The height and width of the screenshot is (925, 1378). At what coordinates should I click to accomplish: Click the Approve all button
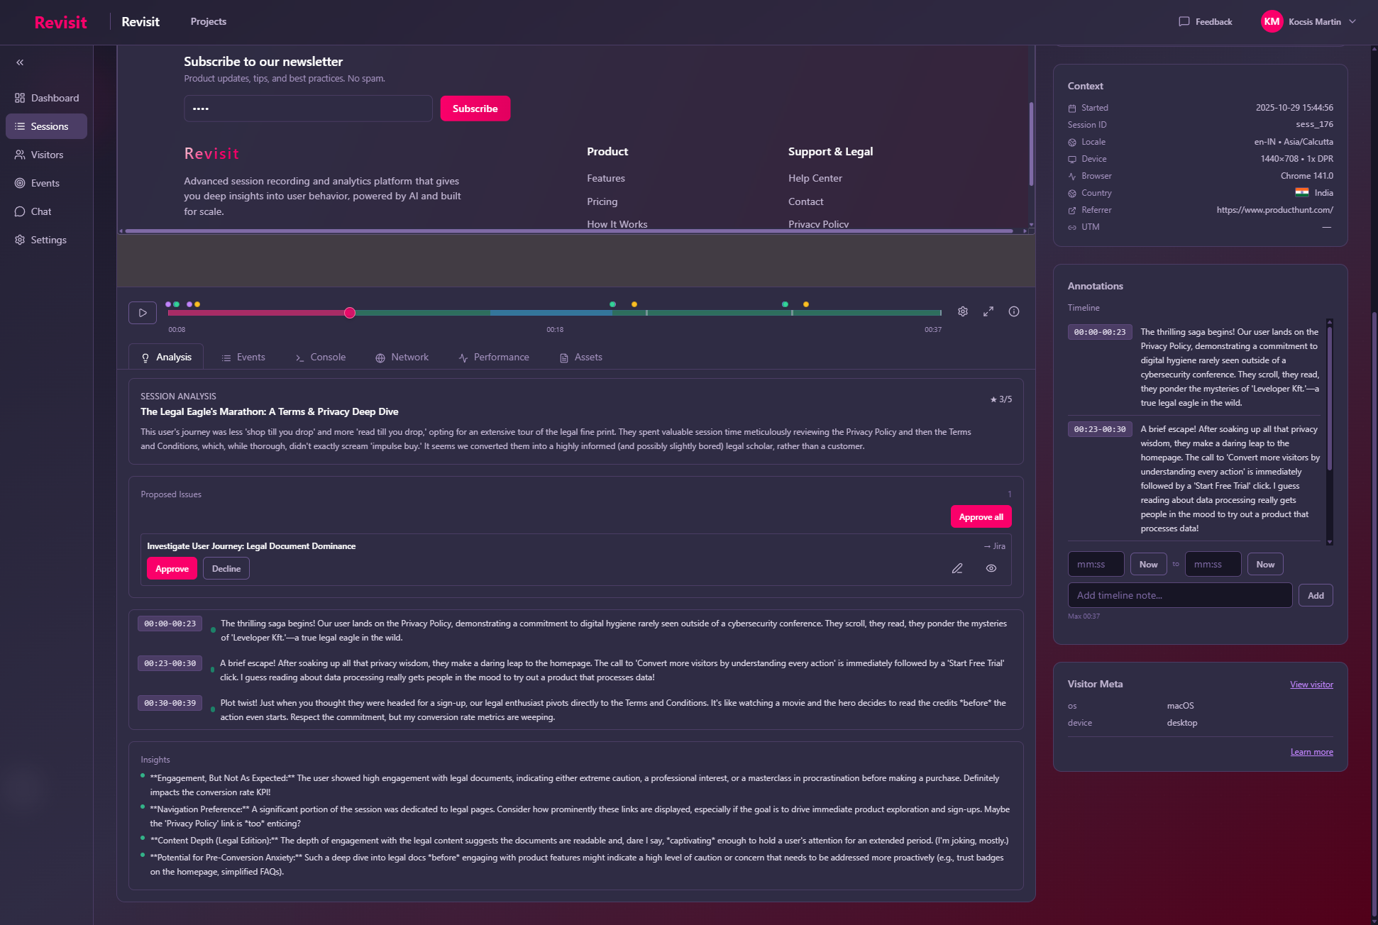click(x=981, y=517)
